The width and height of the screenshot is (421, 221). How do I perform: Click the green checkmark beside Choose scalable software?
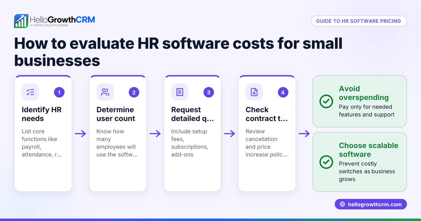point(326,162)
